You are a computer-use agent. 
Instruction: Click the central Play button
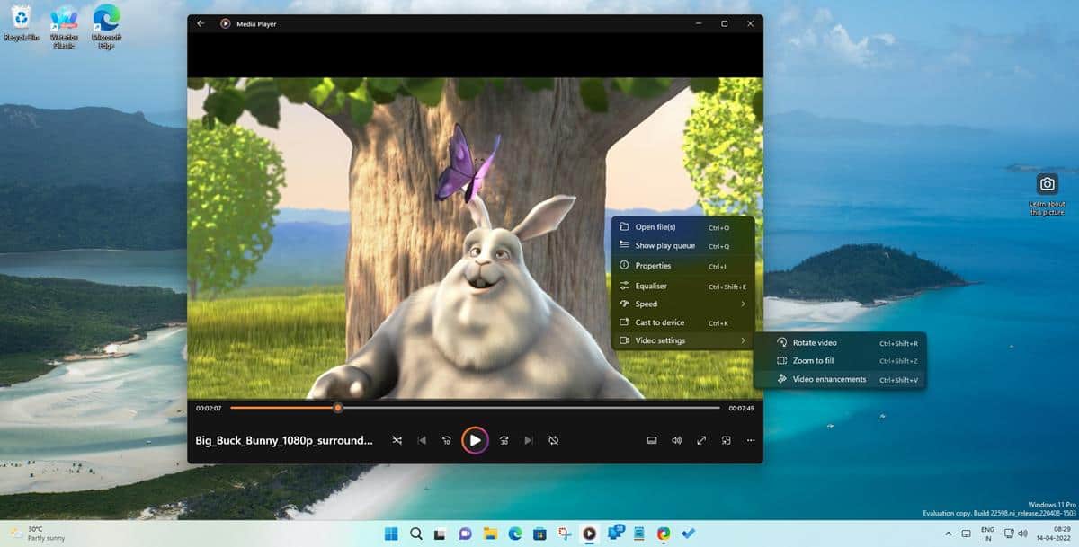[475, 440]
